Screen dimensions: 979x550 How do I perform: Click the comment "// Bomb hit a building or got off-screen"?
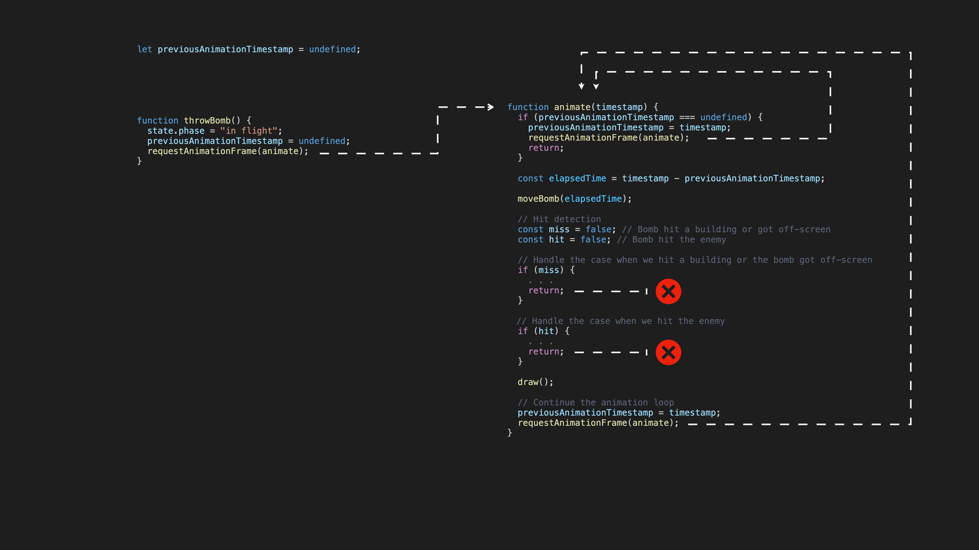pos(726,230)
